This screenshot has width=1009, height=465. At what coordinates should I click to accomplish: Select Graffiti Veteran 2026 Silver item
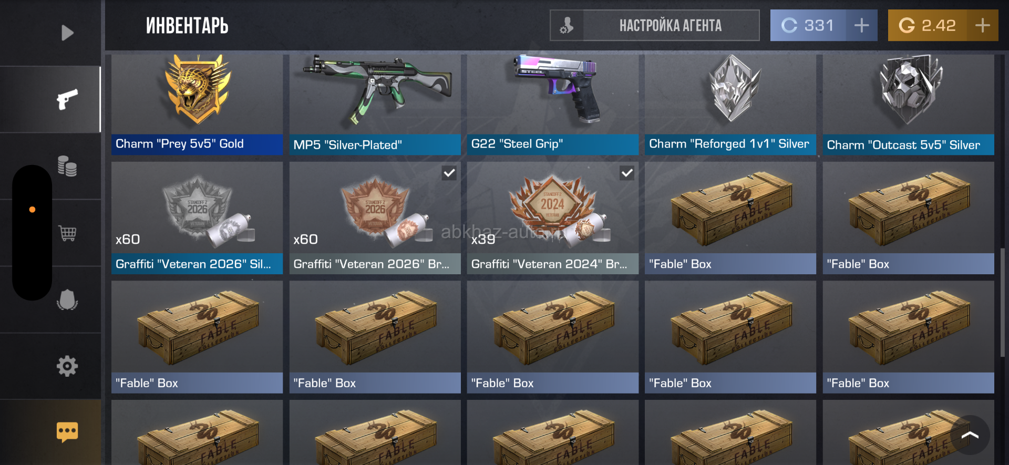pos(197,218)
